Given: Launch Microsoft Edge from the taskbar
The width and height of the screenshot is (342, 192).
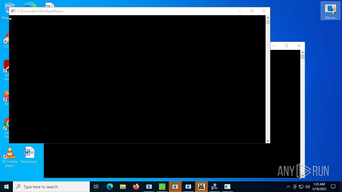Looking at the screenshot, I should point(110,187).
